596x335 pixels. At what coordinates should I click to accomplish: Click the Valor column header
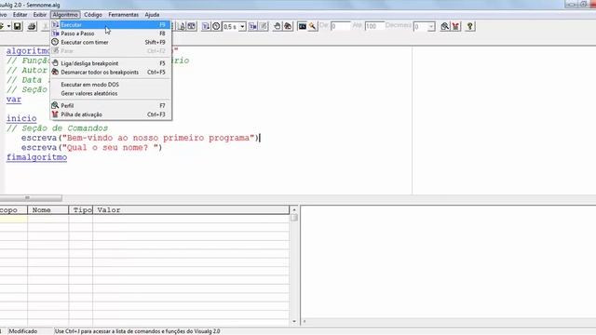[x=191, y=210]
